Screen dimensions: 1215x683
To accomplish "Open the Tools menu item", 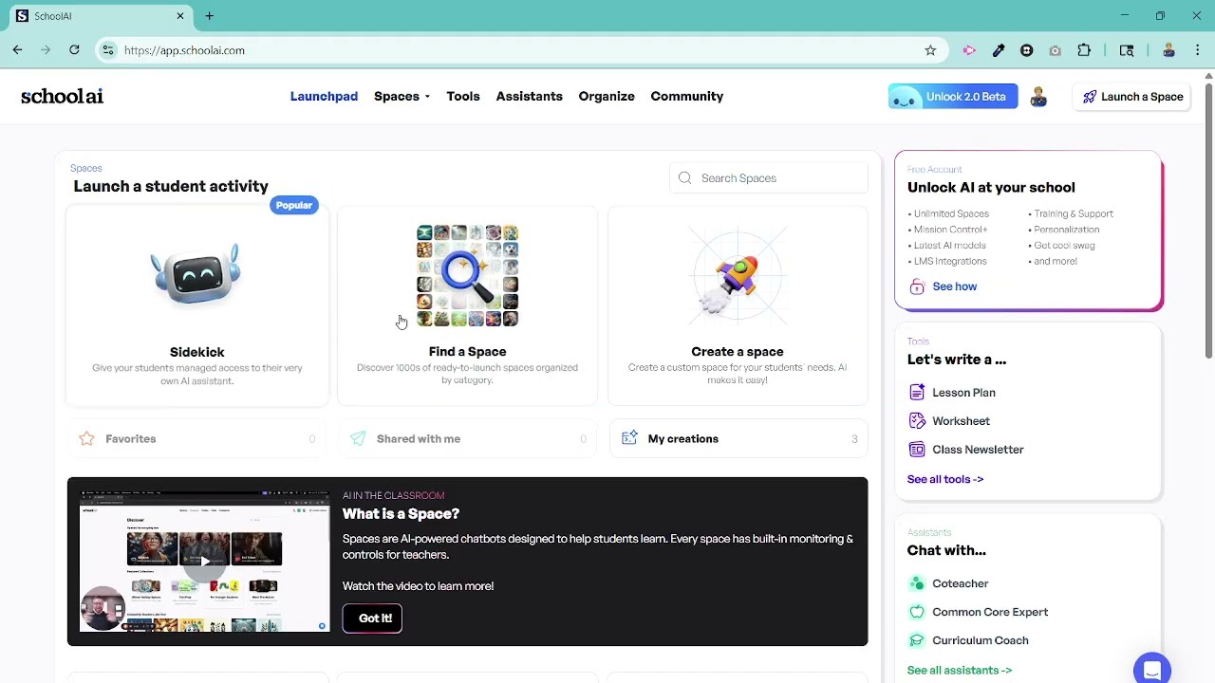I will [x=463, y=96].
